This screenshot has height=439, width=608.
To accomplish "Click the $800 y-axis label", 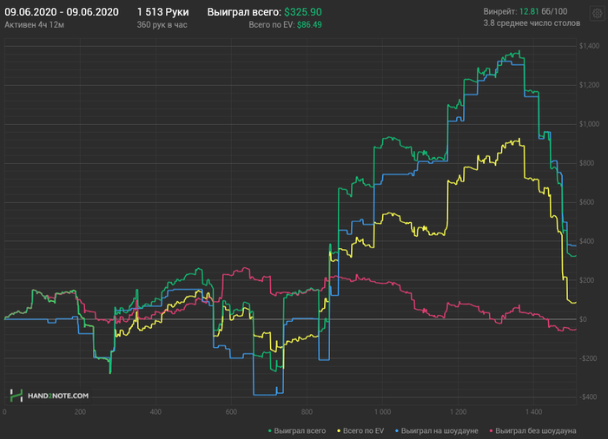I will click(x=586, y=163).
